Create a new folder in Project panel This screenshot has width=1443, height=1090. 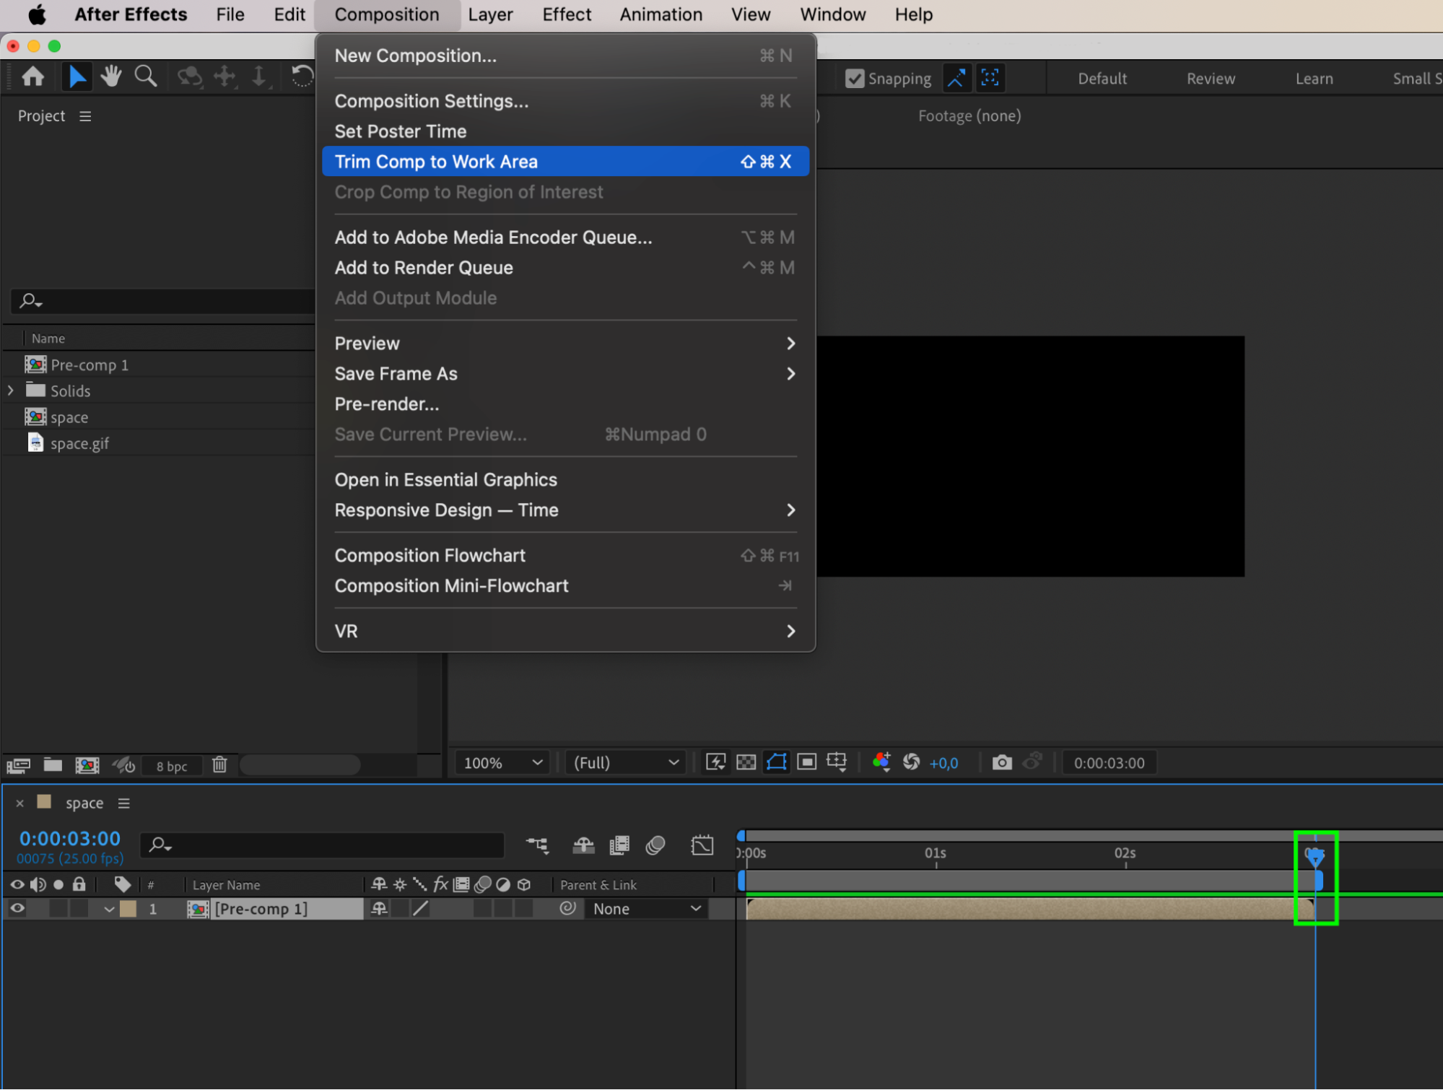[53, 764]
